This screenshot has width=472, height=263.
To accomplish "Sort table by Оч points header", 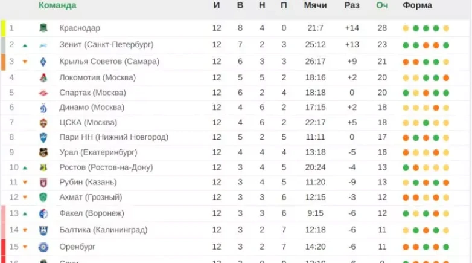I will coord(382,5).
